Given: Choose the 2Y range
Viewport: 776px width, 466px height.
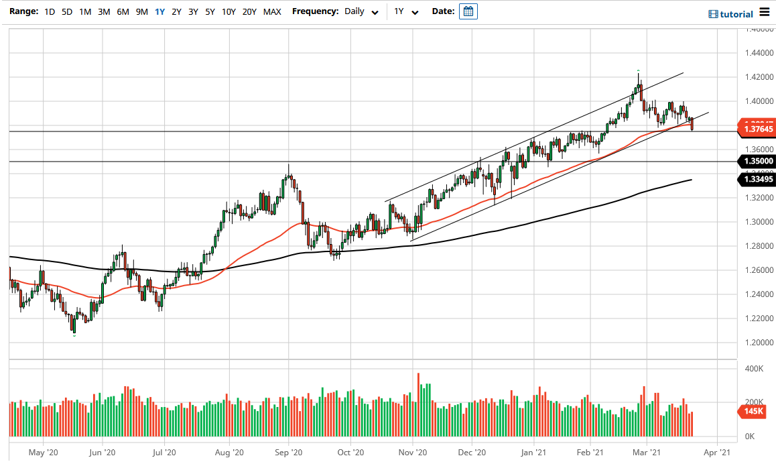Looking at the screenshot, I should (176, 11).
